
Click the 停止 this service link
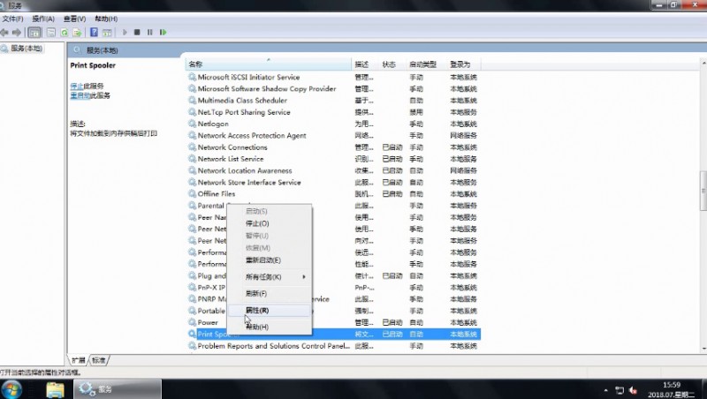pos(77,86)
